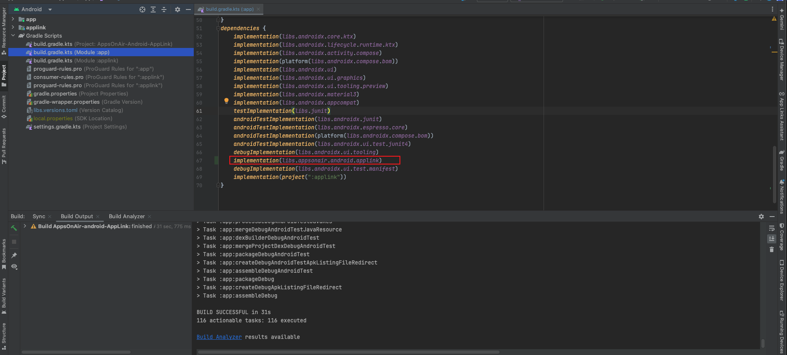The width and height of the screenshot is (787, 355).
Task: Open Resource Manager tool window
Action: pyautogui.click(x=4, y=31)
